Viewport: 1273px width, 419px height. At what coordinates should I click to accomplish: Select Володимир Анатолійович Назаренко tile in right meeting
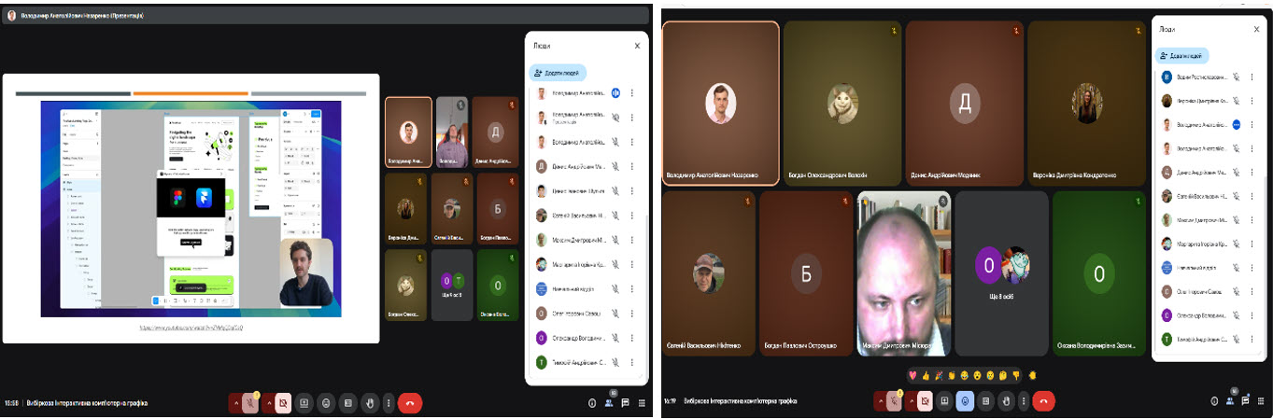tap(720, 103)
